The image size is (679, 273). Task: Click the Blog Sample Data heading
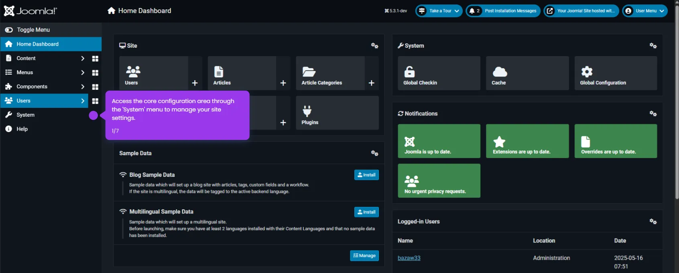(x=152, y=175)
